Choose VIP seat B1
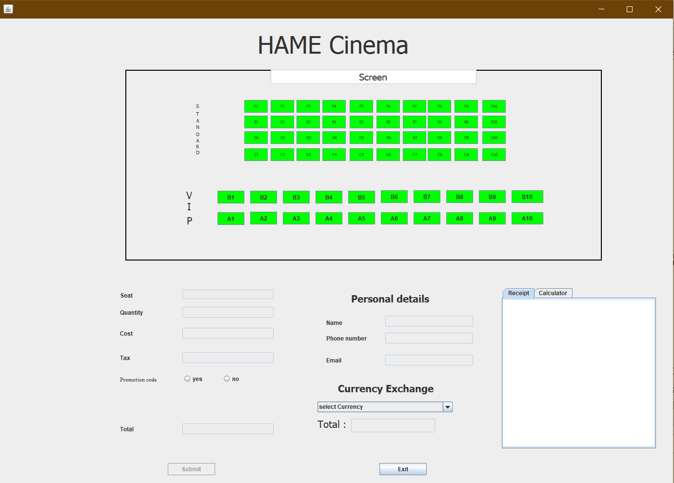 [231, 197]
